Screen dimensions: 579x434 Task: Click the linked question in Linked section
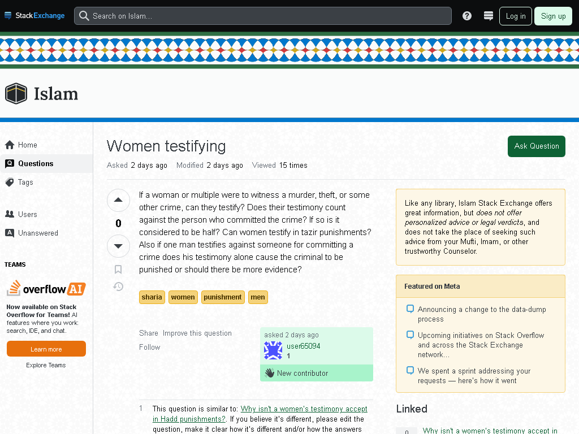(490, 430)
